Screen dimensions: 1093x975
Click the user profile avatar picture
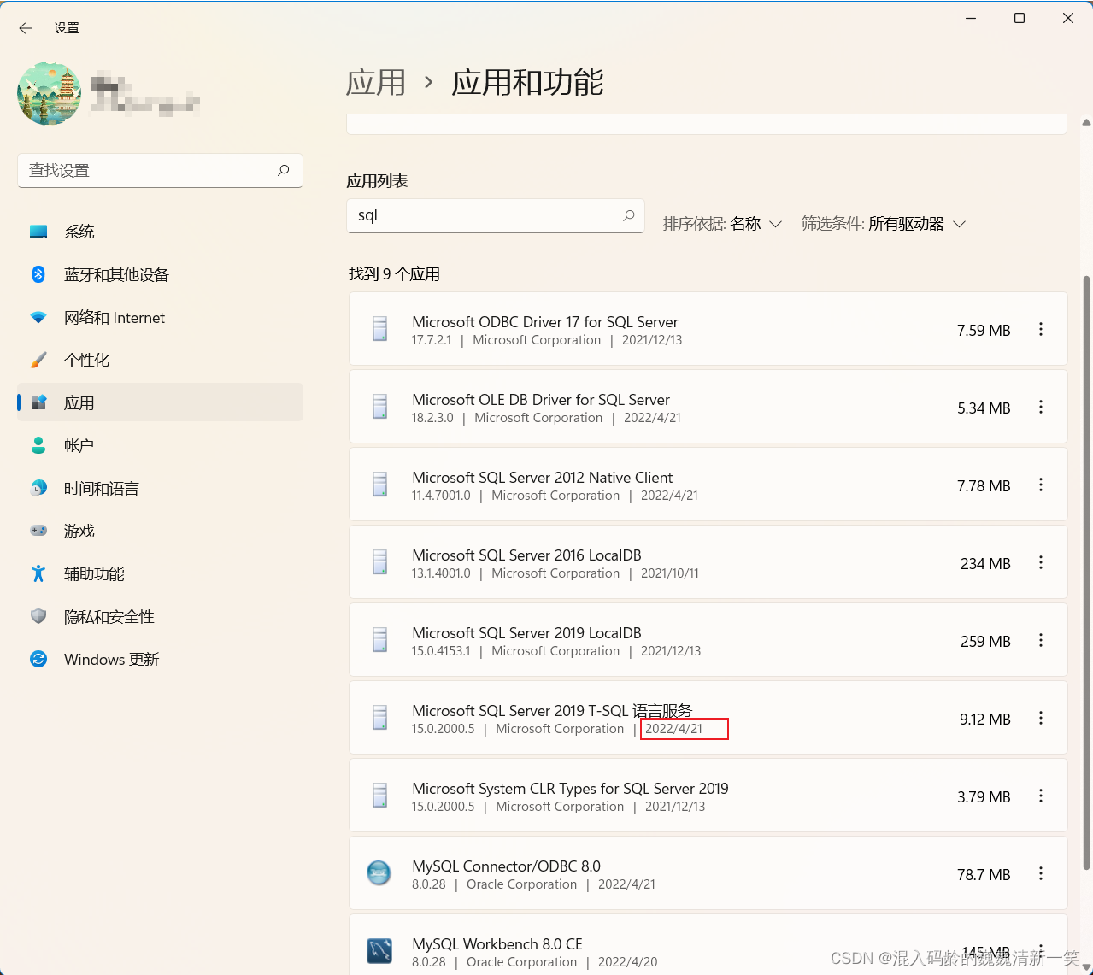click(49, 93)
